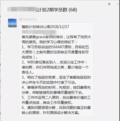Screen dimensions: 120x121
Task: Open group info via 计划2期学员群 title
Action: point(52,10)
